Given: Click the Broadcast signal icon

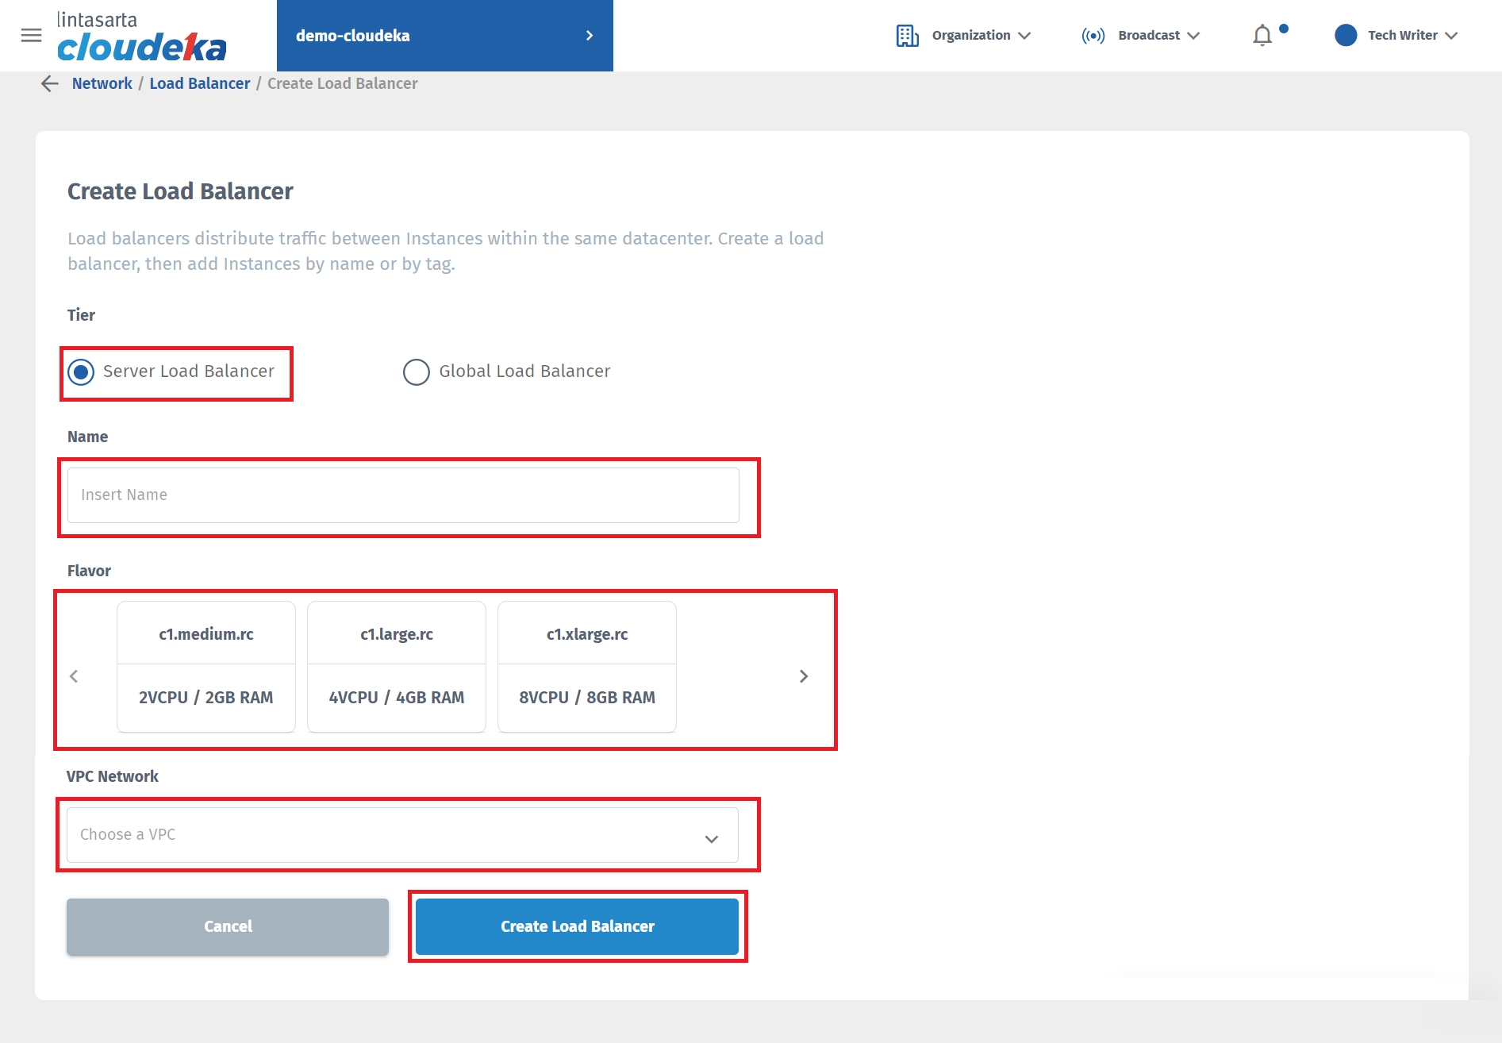Looking at the screenshot, I should pos(1093,36).
